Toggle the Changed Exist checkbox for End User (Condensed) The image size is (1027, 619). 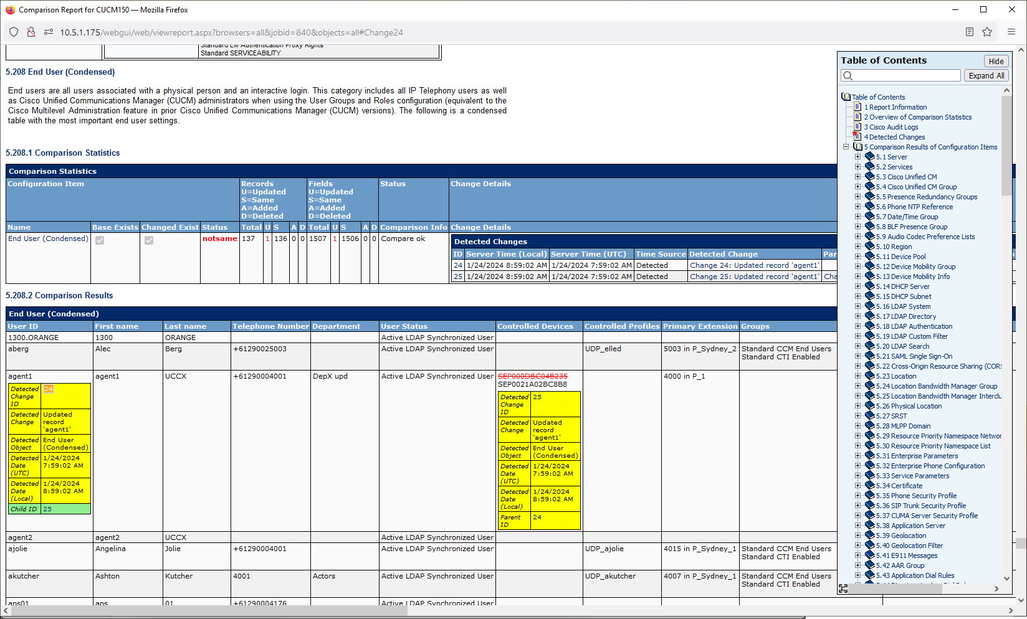tap(149, 240)
